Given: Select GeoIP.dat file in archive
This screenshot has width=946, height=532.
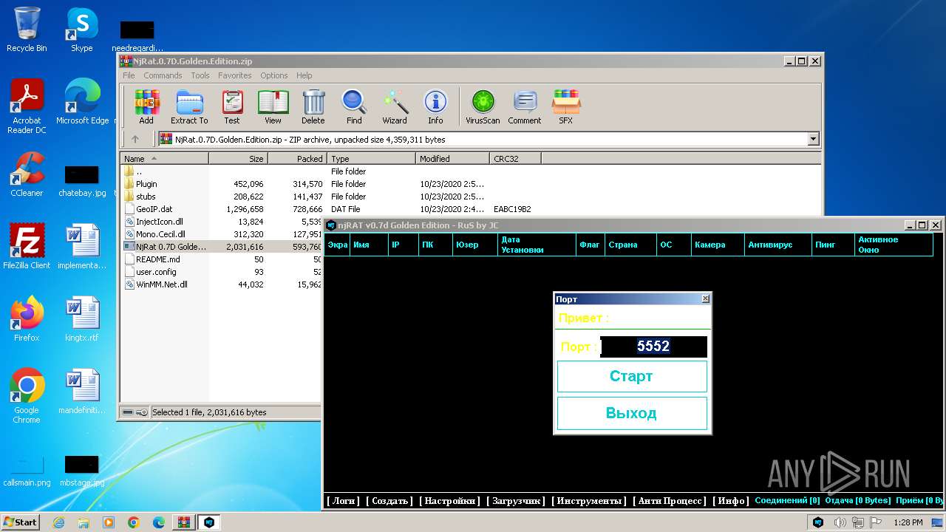Looking at the screenshot, I should (154, 209).
